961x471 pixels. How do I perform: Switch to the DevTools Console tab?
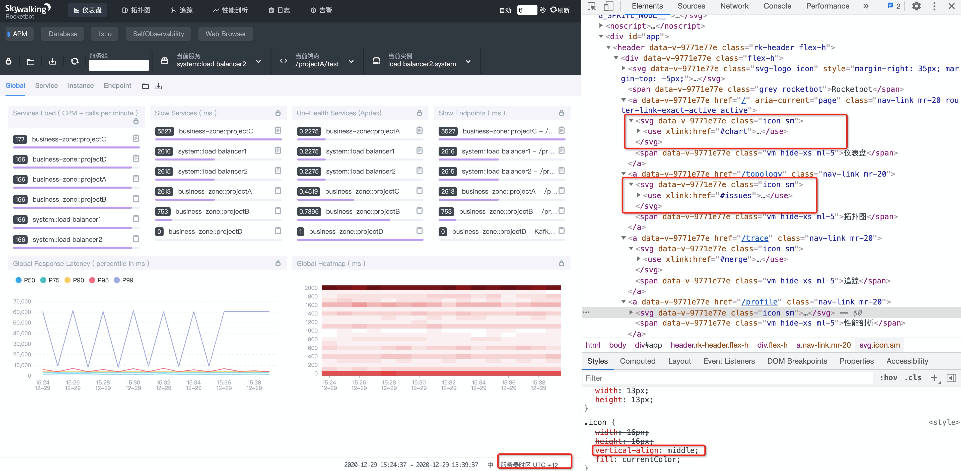[777, 6]
